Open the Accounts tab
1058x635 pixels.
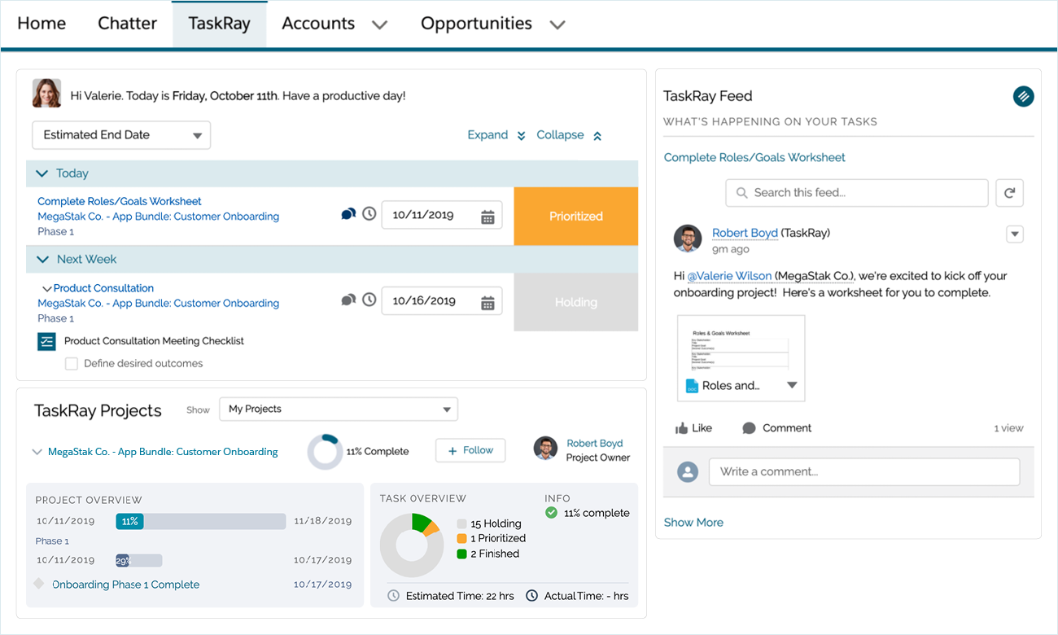[x=318, y=24]
